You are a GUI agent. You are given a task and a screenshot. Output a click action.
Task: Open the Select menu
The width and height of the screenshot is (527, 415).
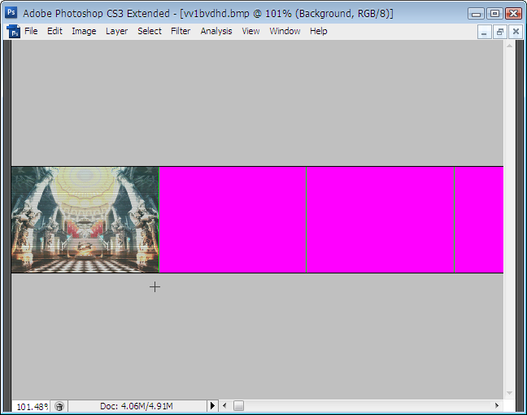pos(150,31)
